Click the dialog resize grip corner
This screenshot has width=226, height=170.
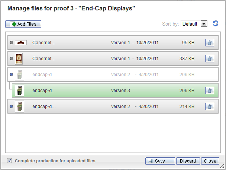point(222,166)
